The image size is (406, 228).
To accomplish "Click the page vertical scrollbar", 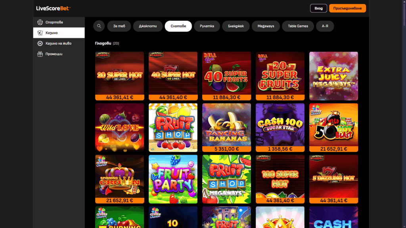I will click(404, 114).
